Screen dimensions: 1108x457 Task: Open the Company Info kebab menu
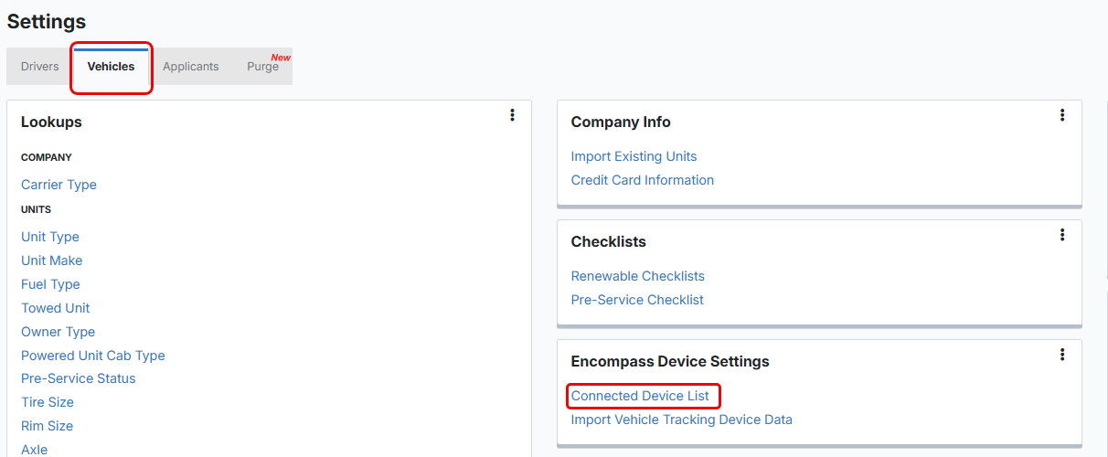1062,115
